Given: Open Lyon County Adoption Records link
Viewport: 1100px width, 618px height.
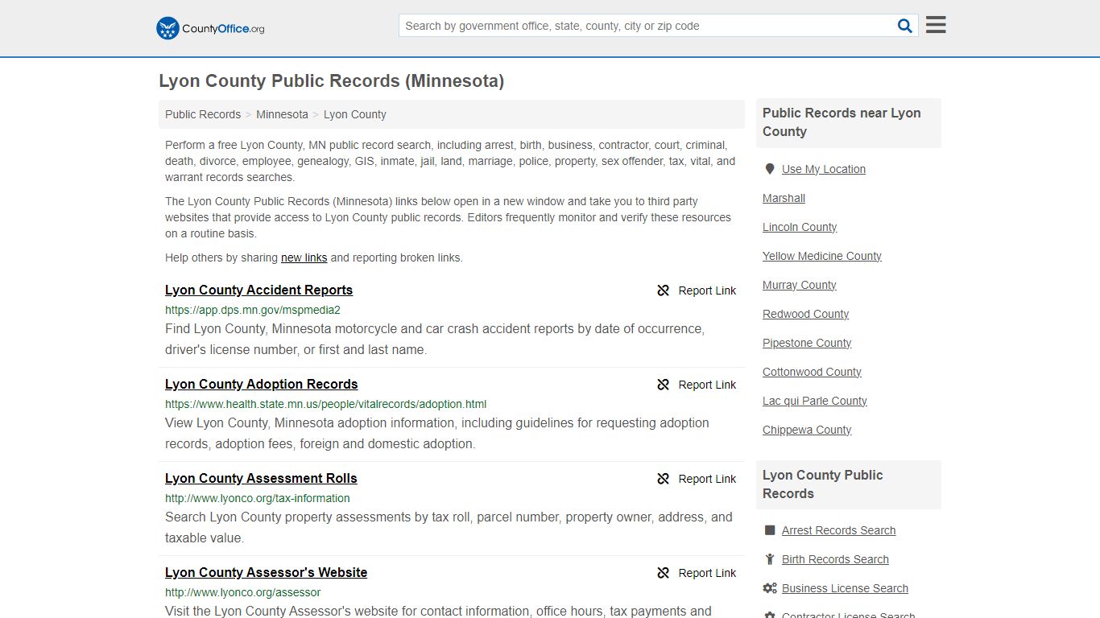Looking at the screenshot, I should (262, 385).
